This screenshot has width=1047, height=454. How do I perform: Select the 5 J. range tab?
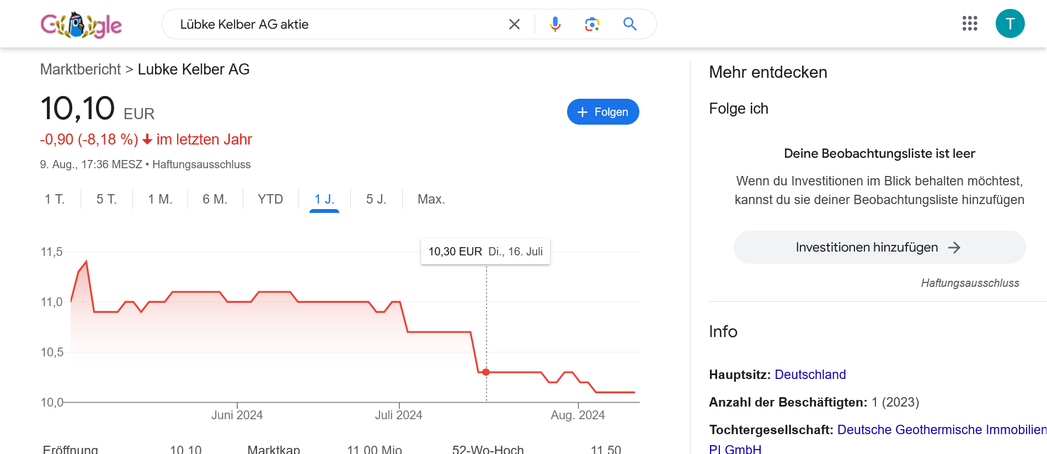click(376, 199)
